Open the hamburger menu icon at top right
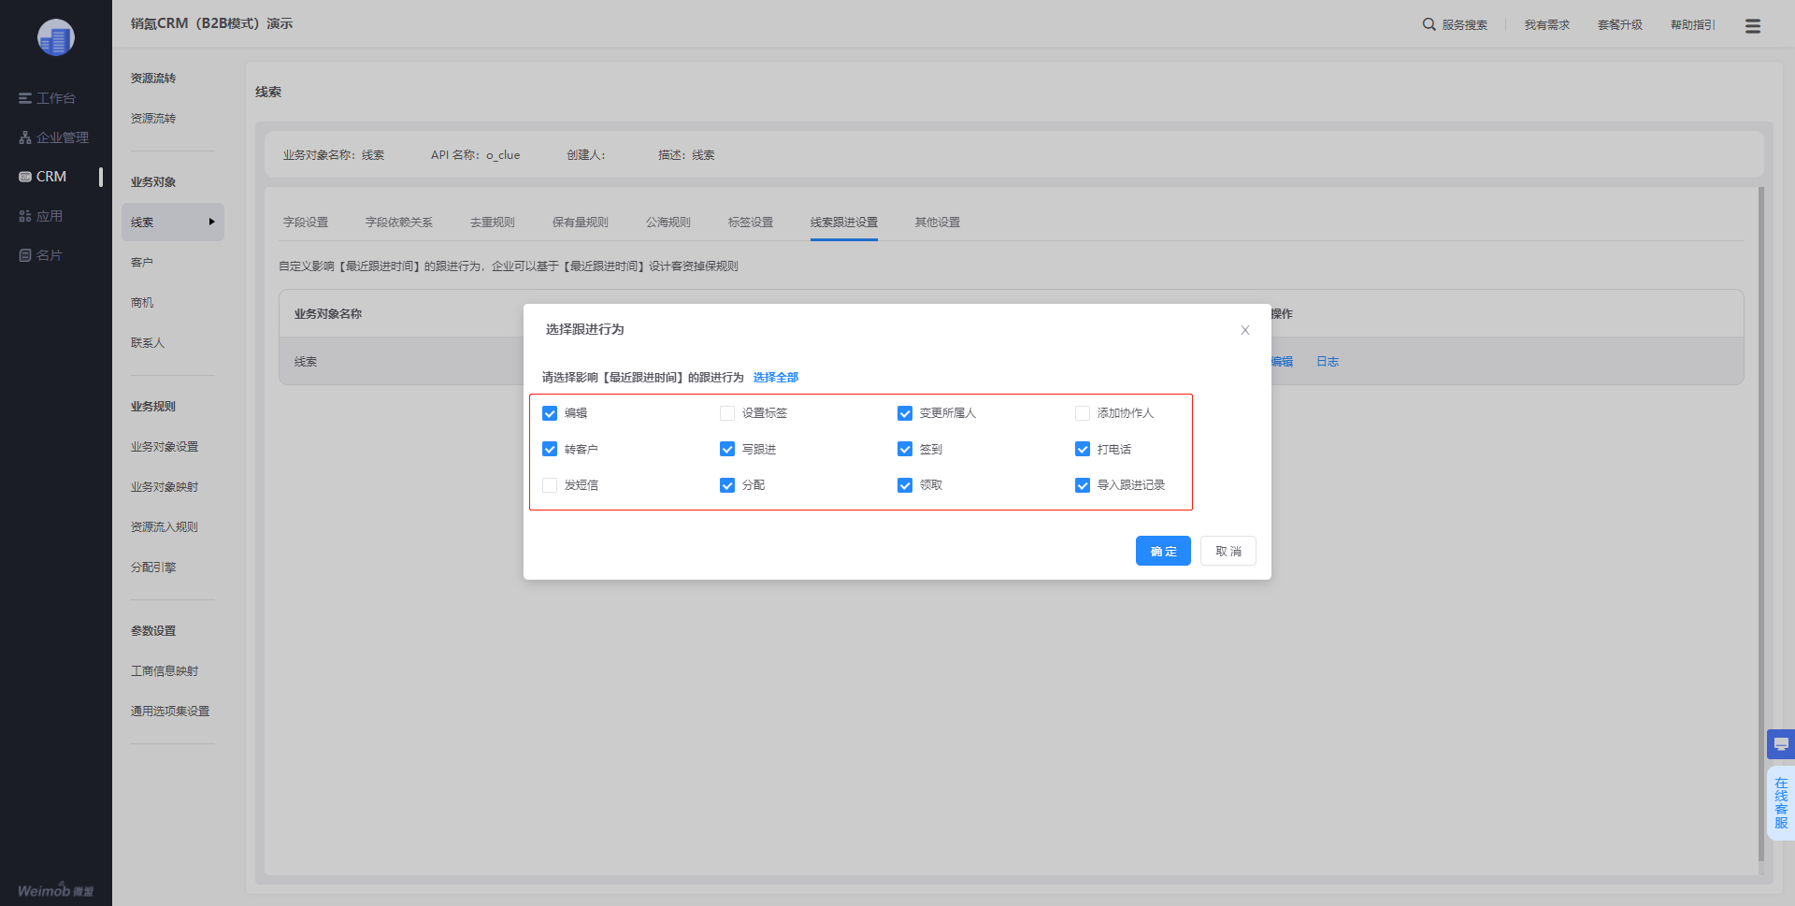1795x906 pixels. point(1753,26)
